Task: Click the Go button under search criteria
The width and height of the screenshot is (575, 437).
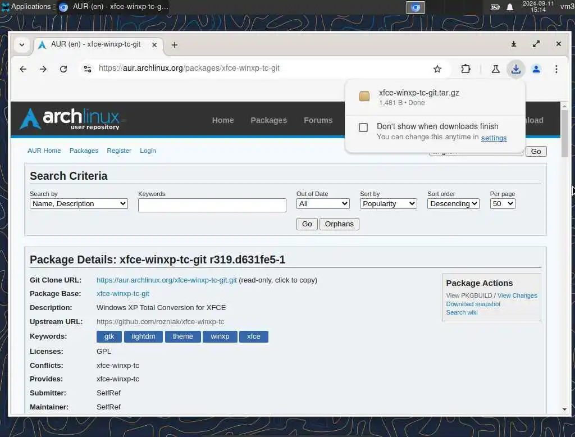Action: [x=307, y=224]
